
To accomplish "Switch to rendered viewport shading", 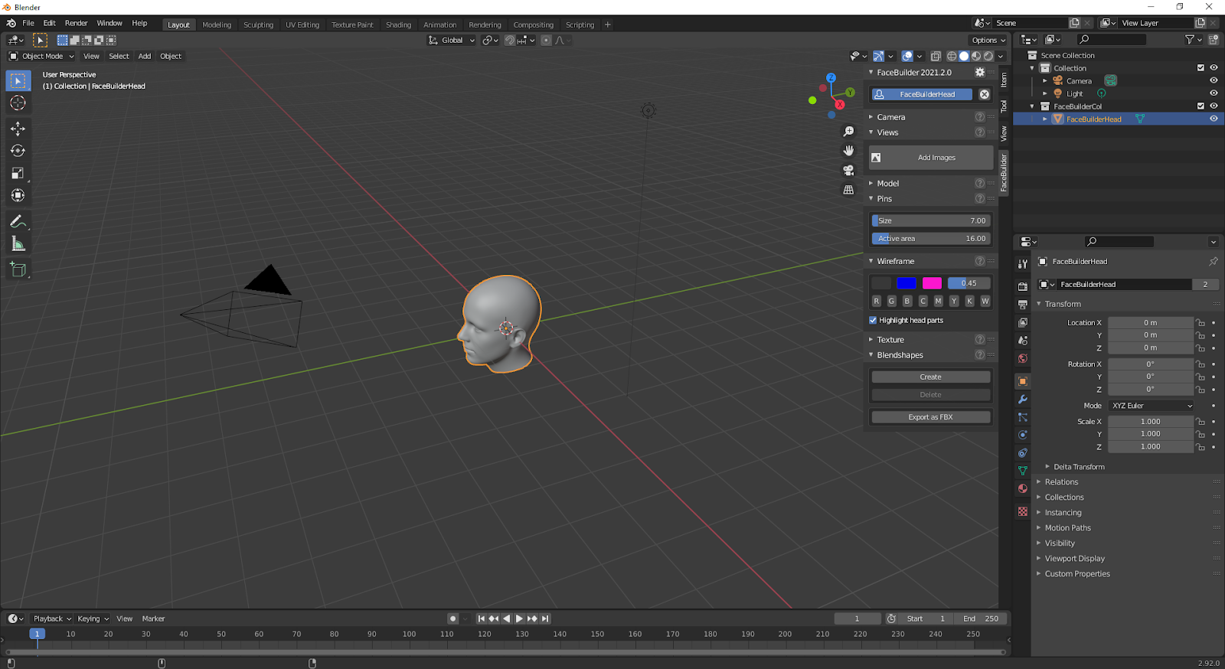I will click(x=988, y=56).
